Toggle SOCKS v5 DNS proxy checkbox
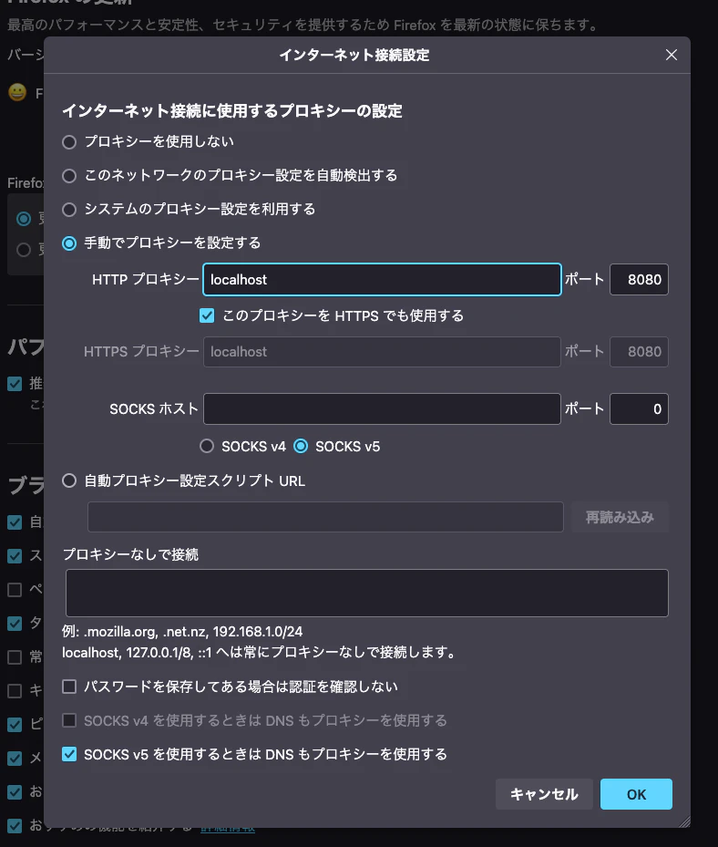 pos(69,754)
